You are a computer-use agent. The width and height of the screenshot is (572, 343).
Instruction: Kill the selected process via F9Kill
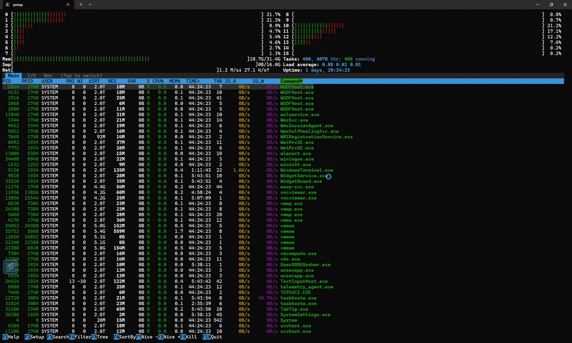point(189,338)
